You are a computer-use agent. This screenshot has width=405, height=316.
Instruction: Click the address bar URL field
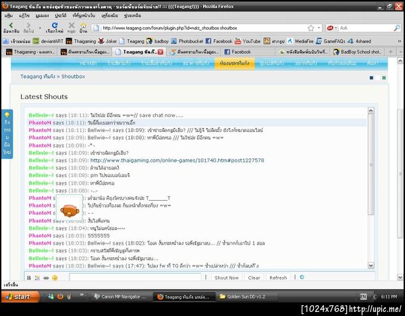pos(202,28)
